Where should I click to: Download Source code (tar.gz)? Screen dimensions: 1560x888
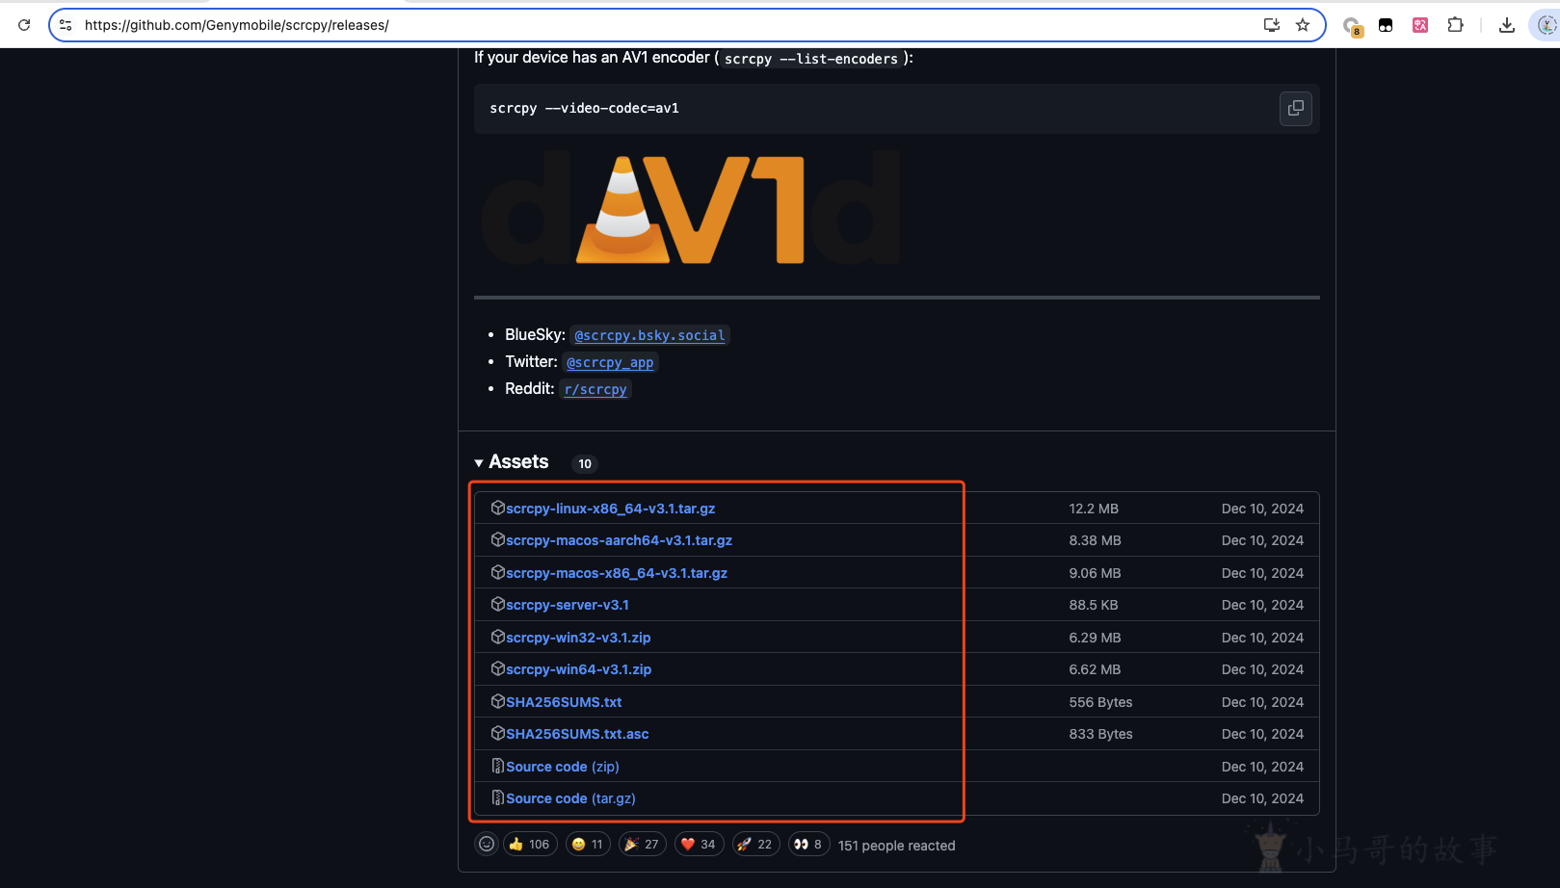(x=570, y=798)
